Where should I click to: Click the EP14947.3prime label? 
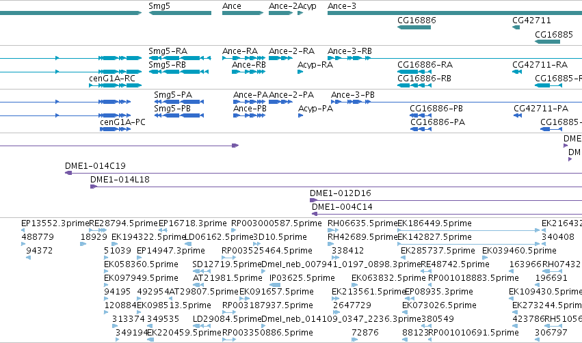[x=171, y=251]
